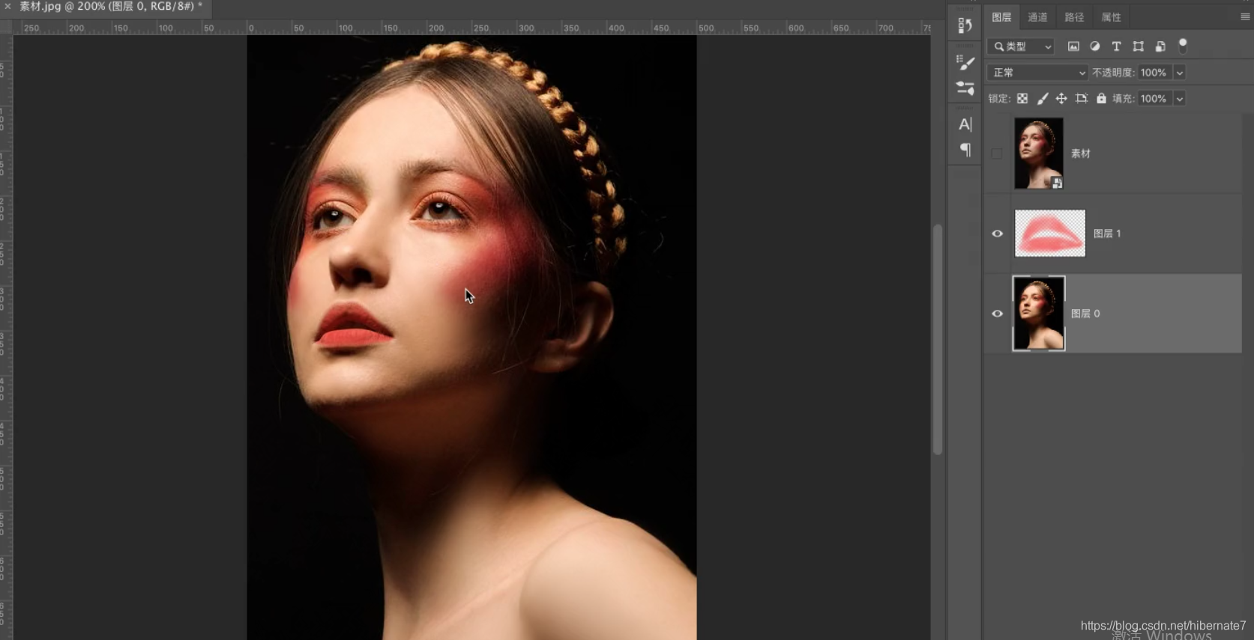Screen dimensions: 1254x640
Task: Open the 类型 layer filter dropdown
Action: pyautogui.click(x=1021, y=46)
